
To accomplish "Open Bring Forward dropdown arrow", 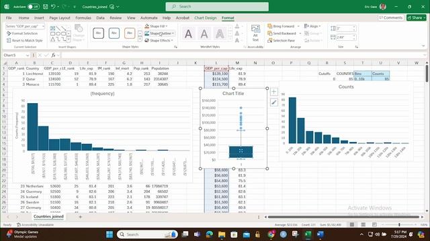I will pos(298,26).
